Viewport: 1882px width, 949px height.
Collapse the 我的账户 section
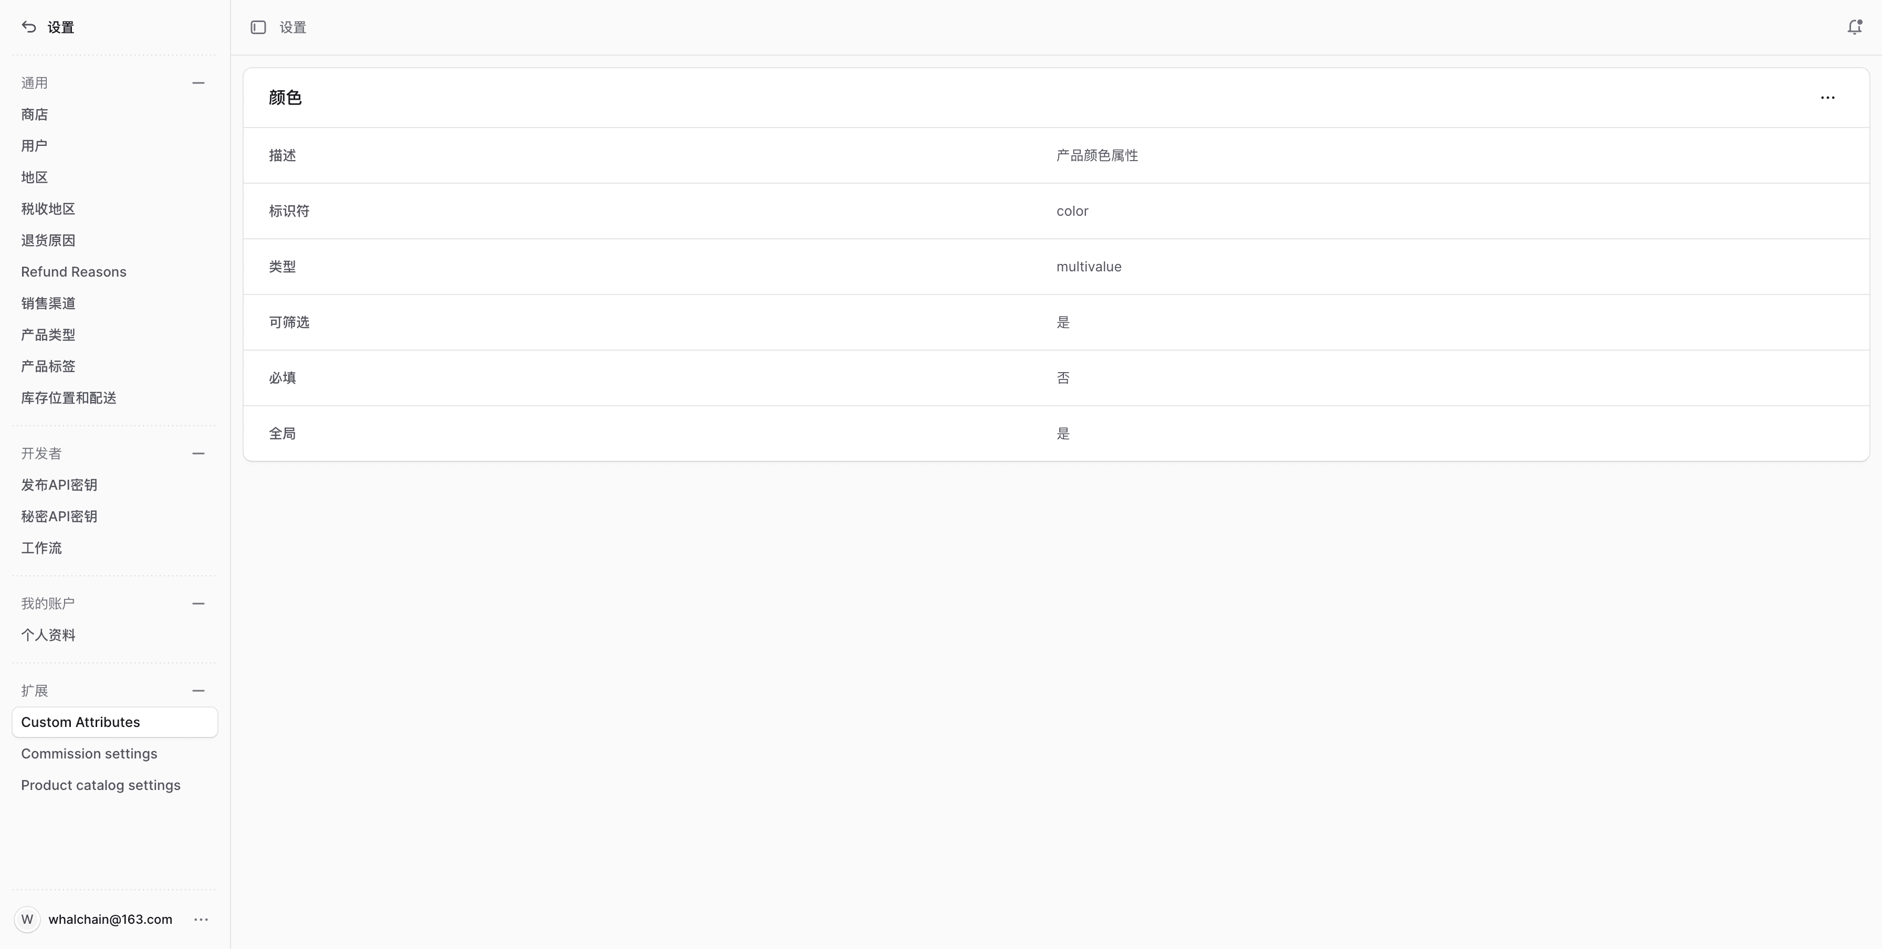[198, 604]
